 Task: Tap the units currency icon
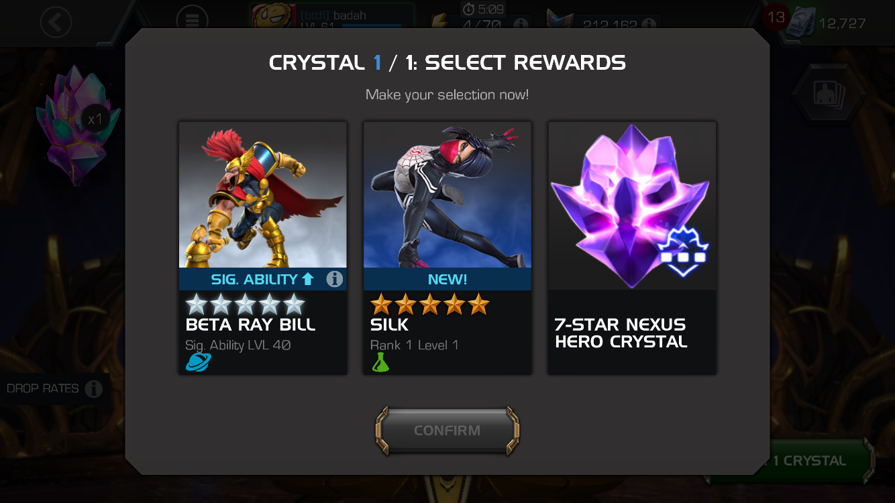802,23
